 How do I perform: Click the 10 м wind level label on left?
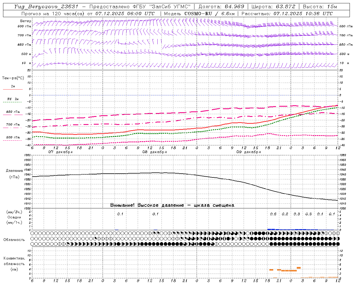point(27,63)
